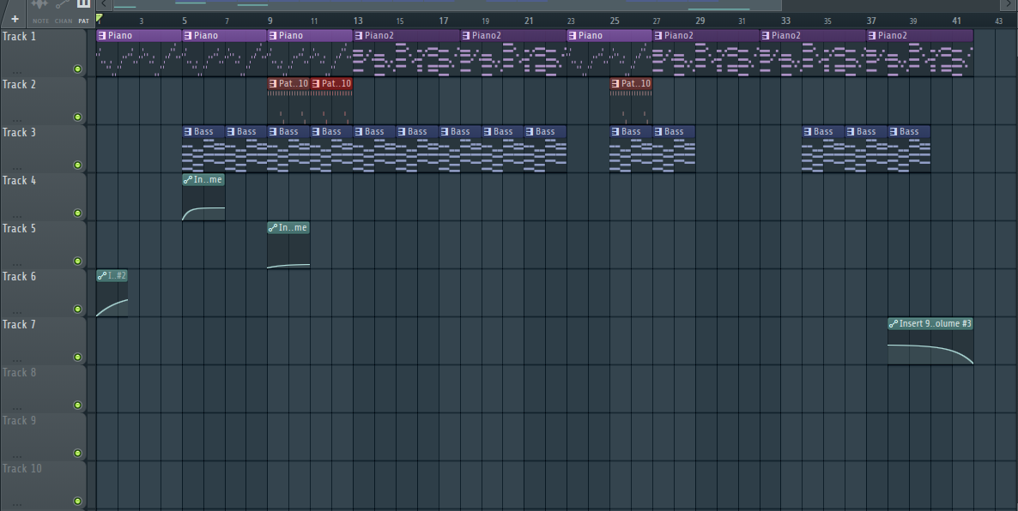The image size is (1018, 511).
Task: Select the Bass clip title at bar 19
Action: 502,132
